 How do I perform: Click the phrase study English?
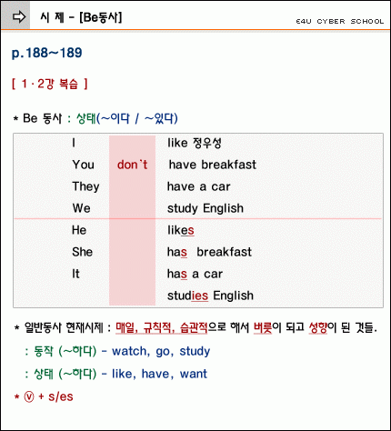point(206,208)
